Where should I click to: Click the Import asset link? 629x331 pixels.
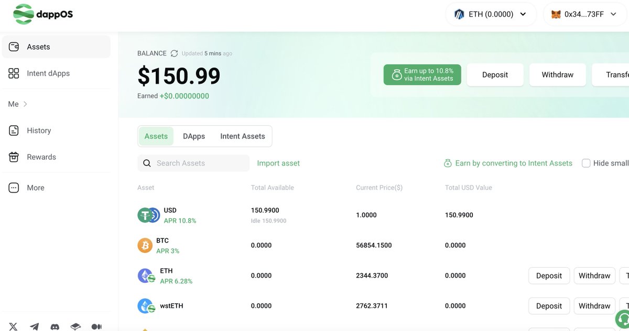coord(278,163)
